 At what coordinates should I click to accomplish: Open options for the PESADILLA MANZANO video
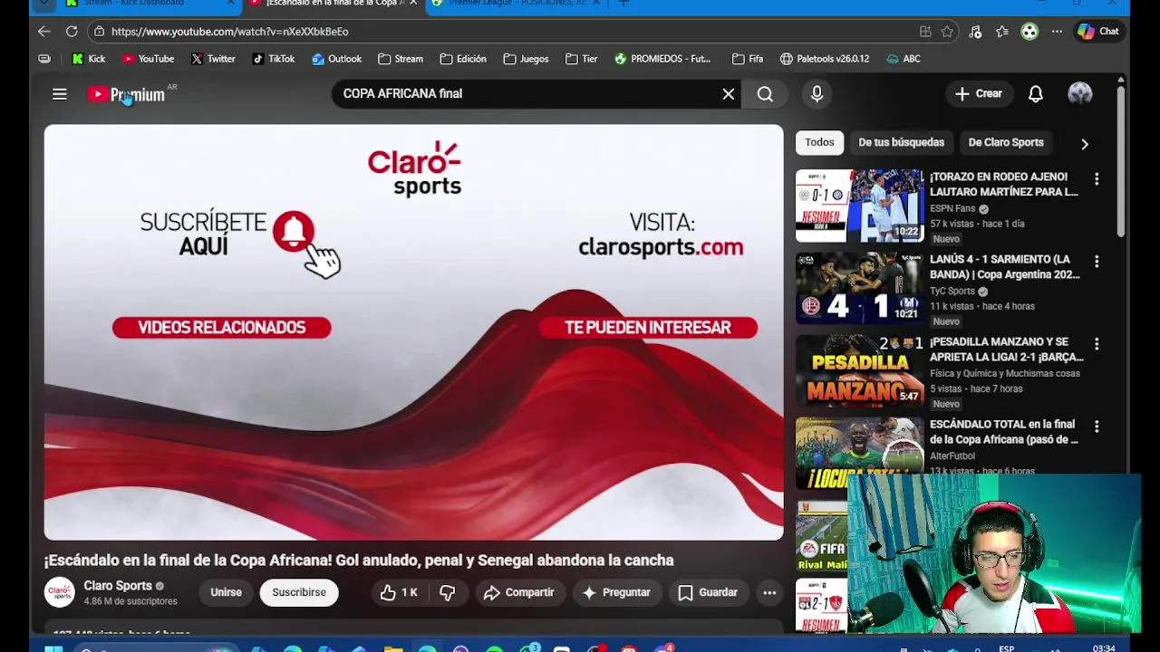(1097, 344)
